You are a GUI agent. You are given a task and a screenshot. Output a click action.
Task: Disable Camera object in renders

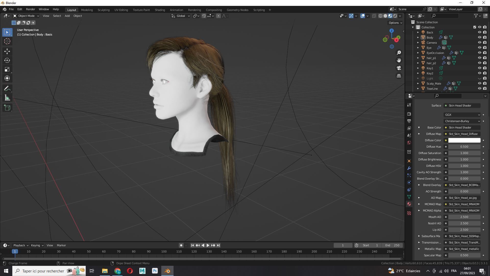(485, 42)
